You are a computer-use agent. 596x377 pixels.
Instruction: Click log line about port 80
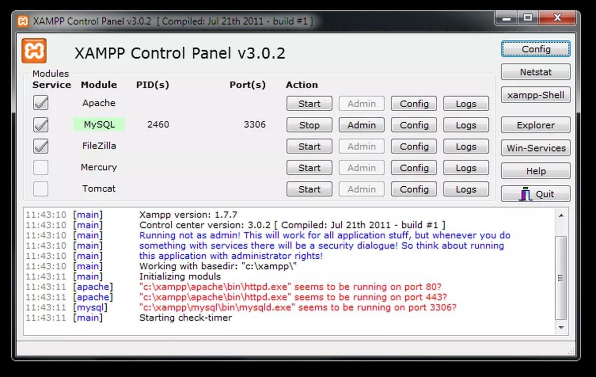click(x=290, y=287)
